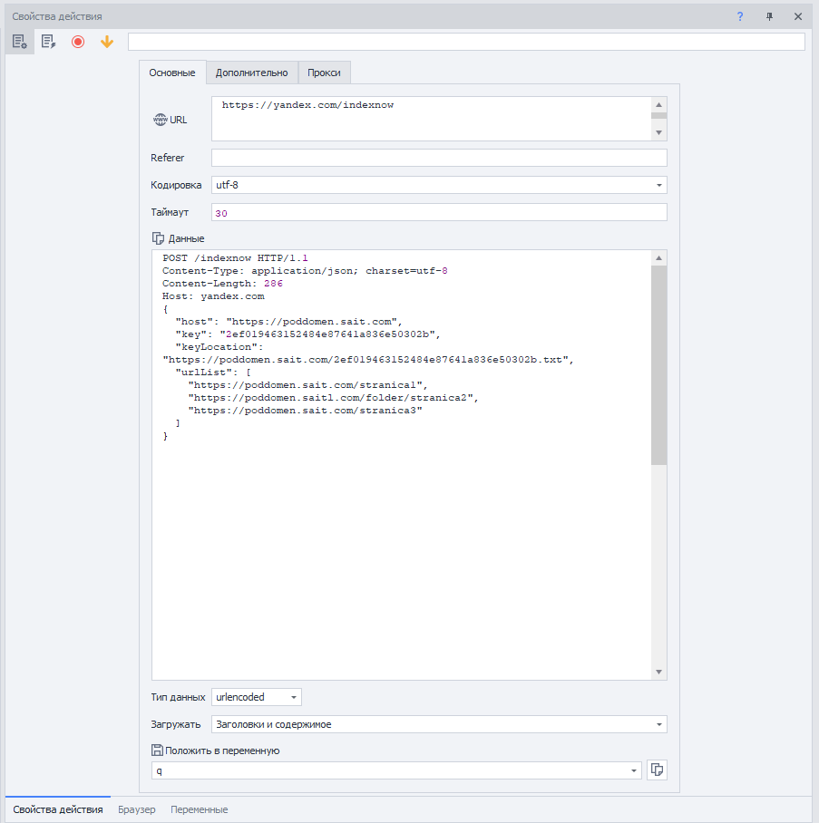This screenshot has height=823, width=819.
Task: Click the Данные scroll down arrow
Action: coord(658,672)
